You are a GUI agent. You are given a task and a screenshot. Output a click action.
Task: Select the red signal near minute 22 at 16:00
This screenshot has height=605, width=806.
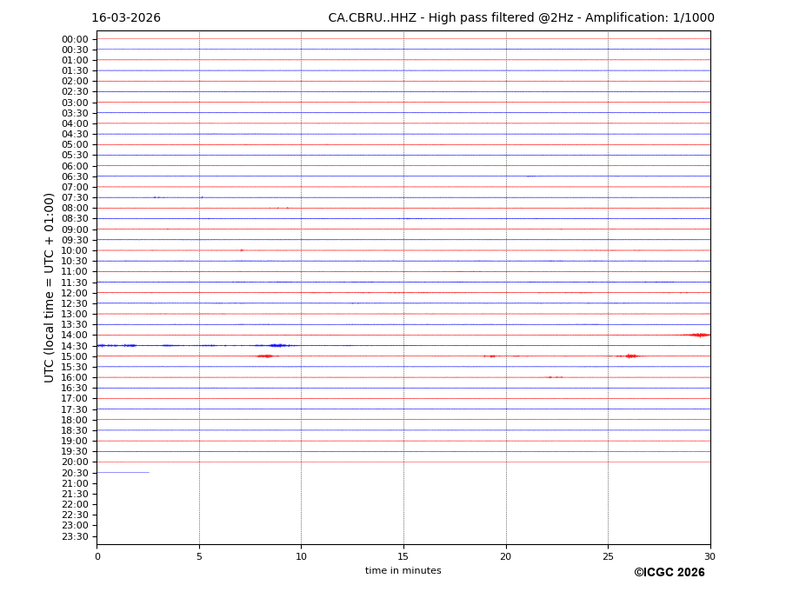(553, 377)
